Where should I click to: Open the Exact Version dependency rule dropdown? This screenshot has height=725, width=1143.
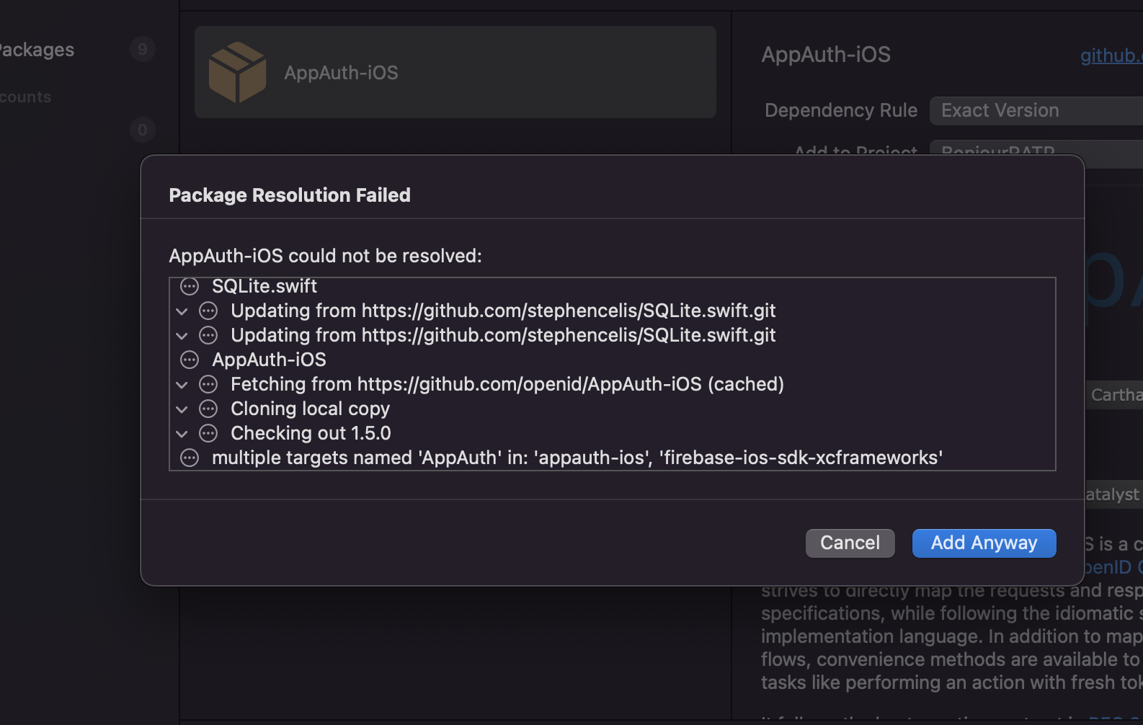pyautogui.click(x=1036, y=110)
